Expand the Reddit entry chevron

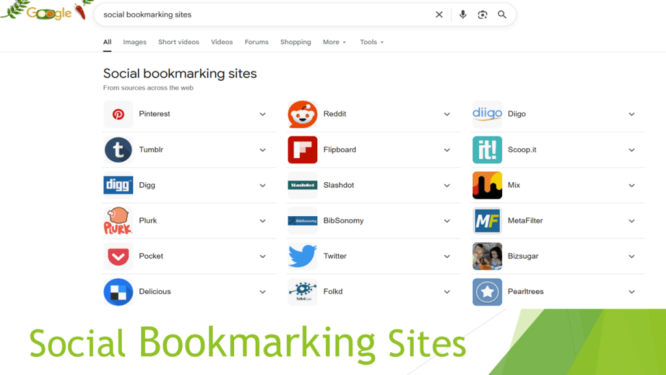[x=447, y=115]
